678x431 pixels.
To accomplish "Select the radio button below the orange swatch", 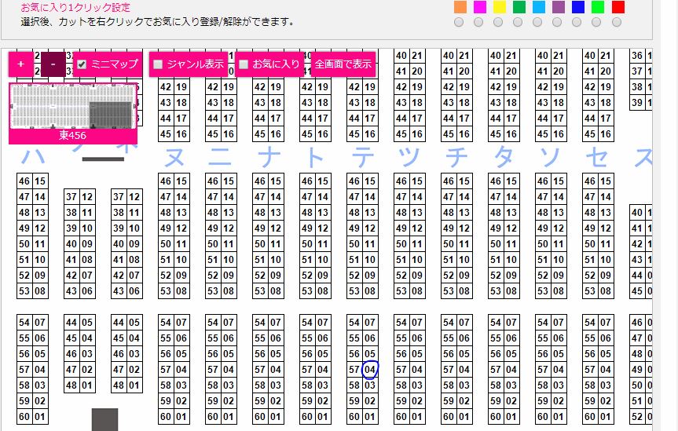I will point(459,22).
